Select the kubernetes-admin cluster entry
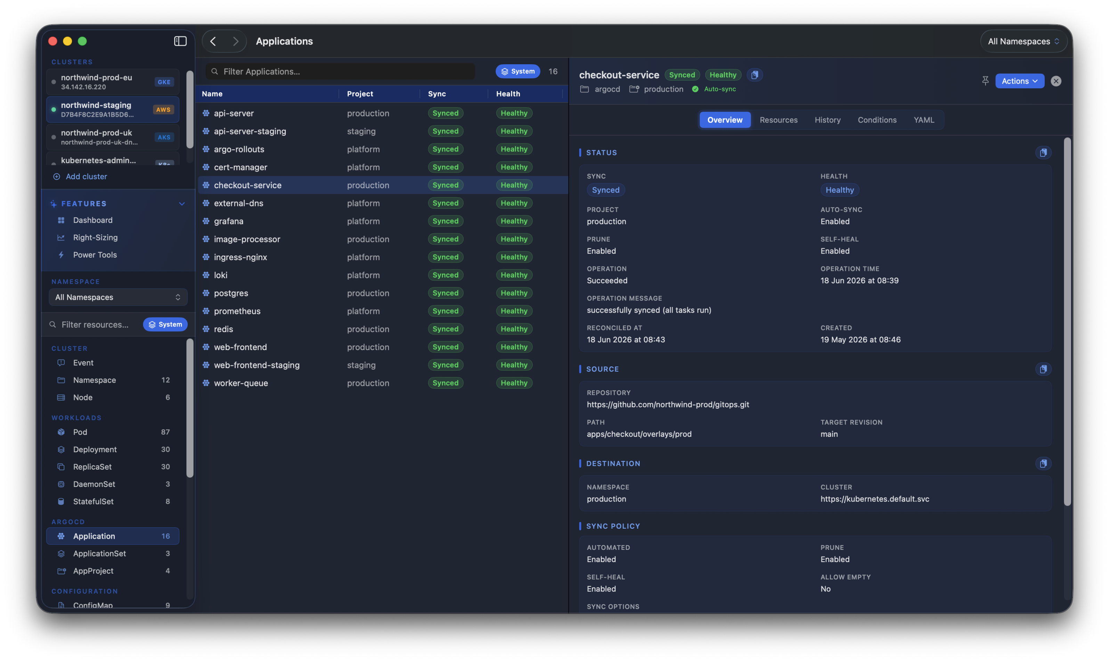 pos(113,159)
